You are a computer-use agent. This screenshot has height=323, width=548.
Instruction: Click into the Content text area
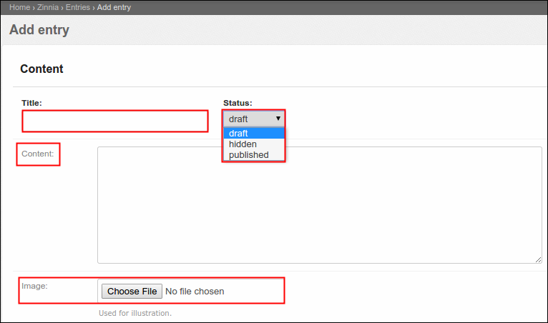[x=320, y=205]
